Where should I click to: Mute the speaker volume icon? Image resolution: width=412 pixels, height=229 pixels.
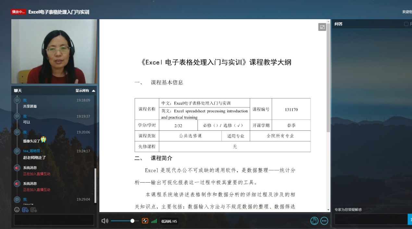(x=105, y=221)
